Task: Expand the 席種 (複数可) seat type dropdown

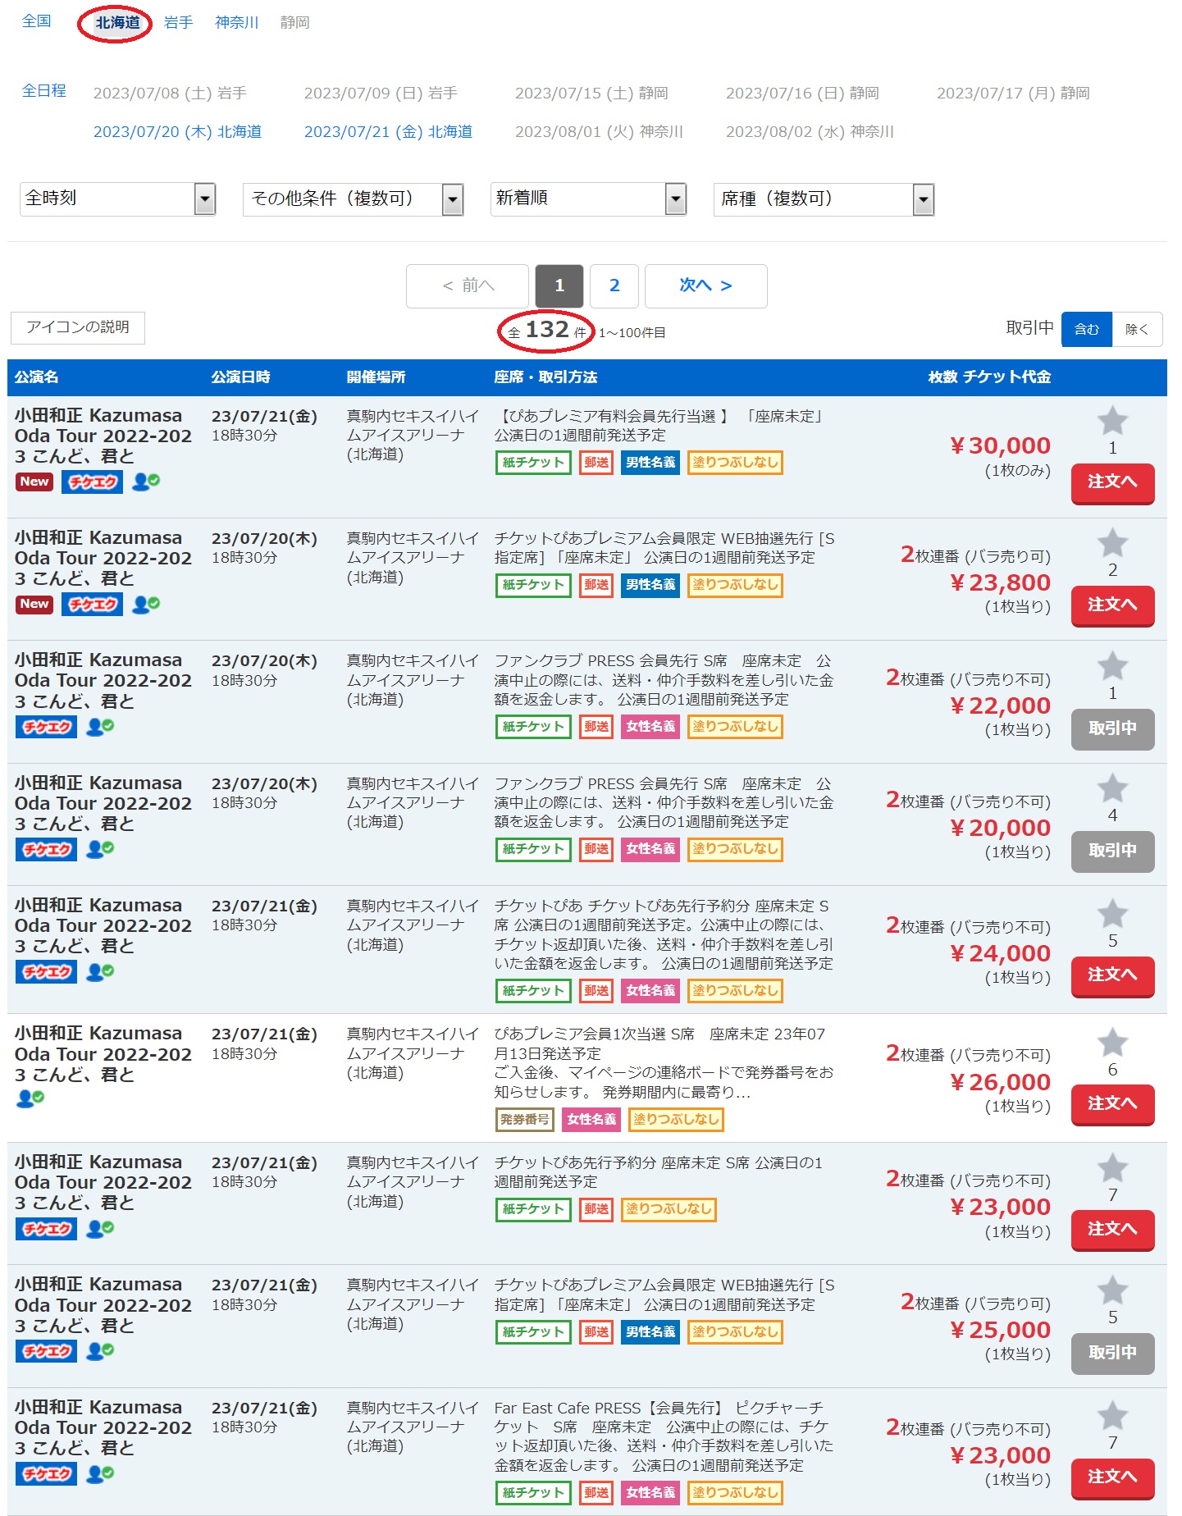Action: pyautogui.click(x=823, y=199)
